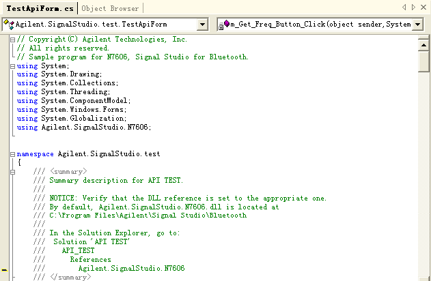Click the line "using System.Collections;"
The image size is (431, 281).
pyautogui.click(x=68, y=83)
